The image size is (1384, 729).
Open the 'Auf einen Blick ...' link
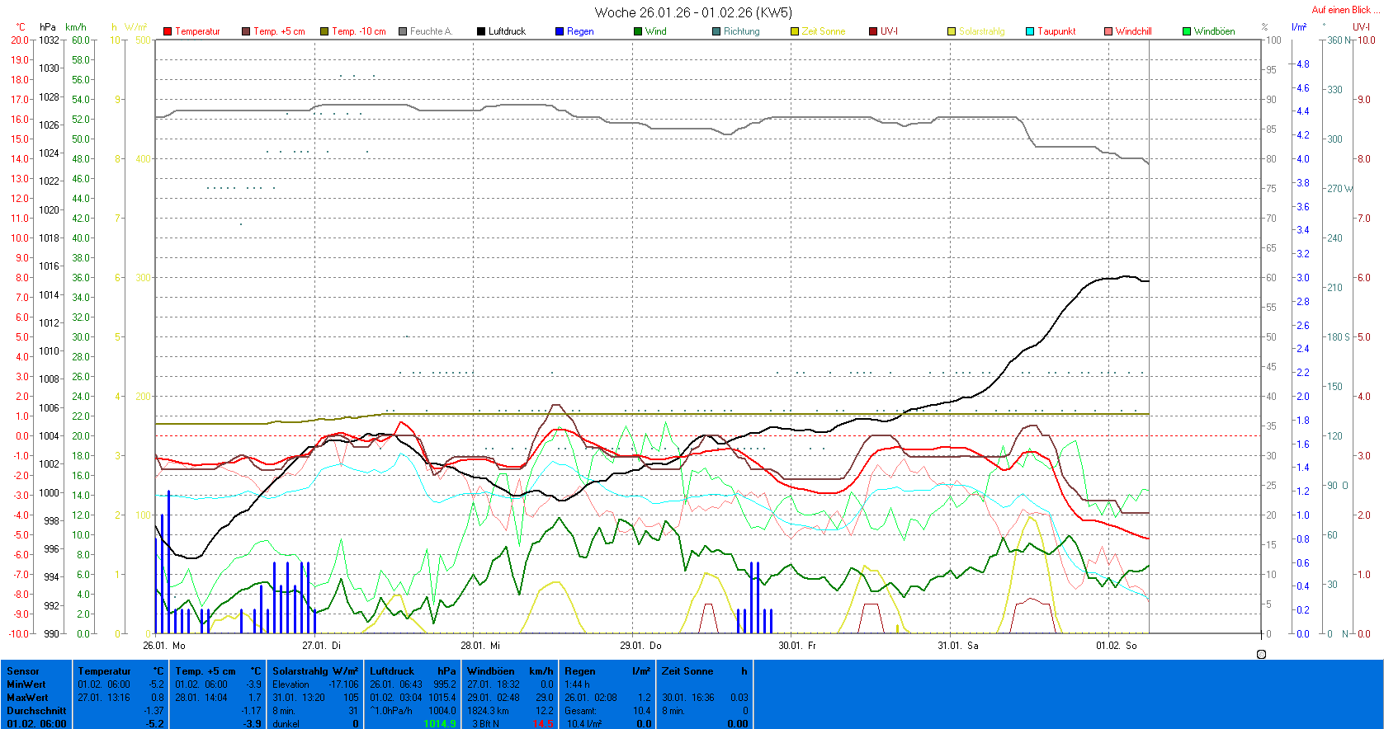point(1344,10)
